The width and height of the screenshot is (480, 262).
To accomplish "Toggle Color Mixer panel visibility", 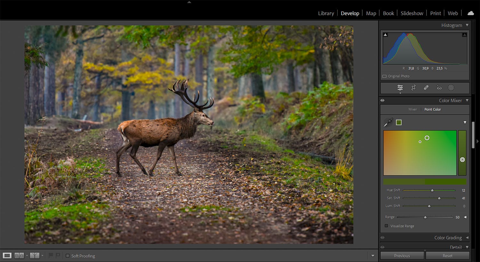I will [x=382, y=100].
